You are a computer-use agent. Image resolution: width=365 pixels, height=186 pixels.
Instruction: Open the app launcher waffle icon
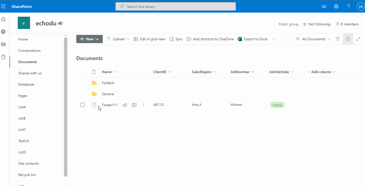pos(3,6)
